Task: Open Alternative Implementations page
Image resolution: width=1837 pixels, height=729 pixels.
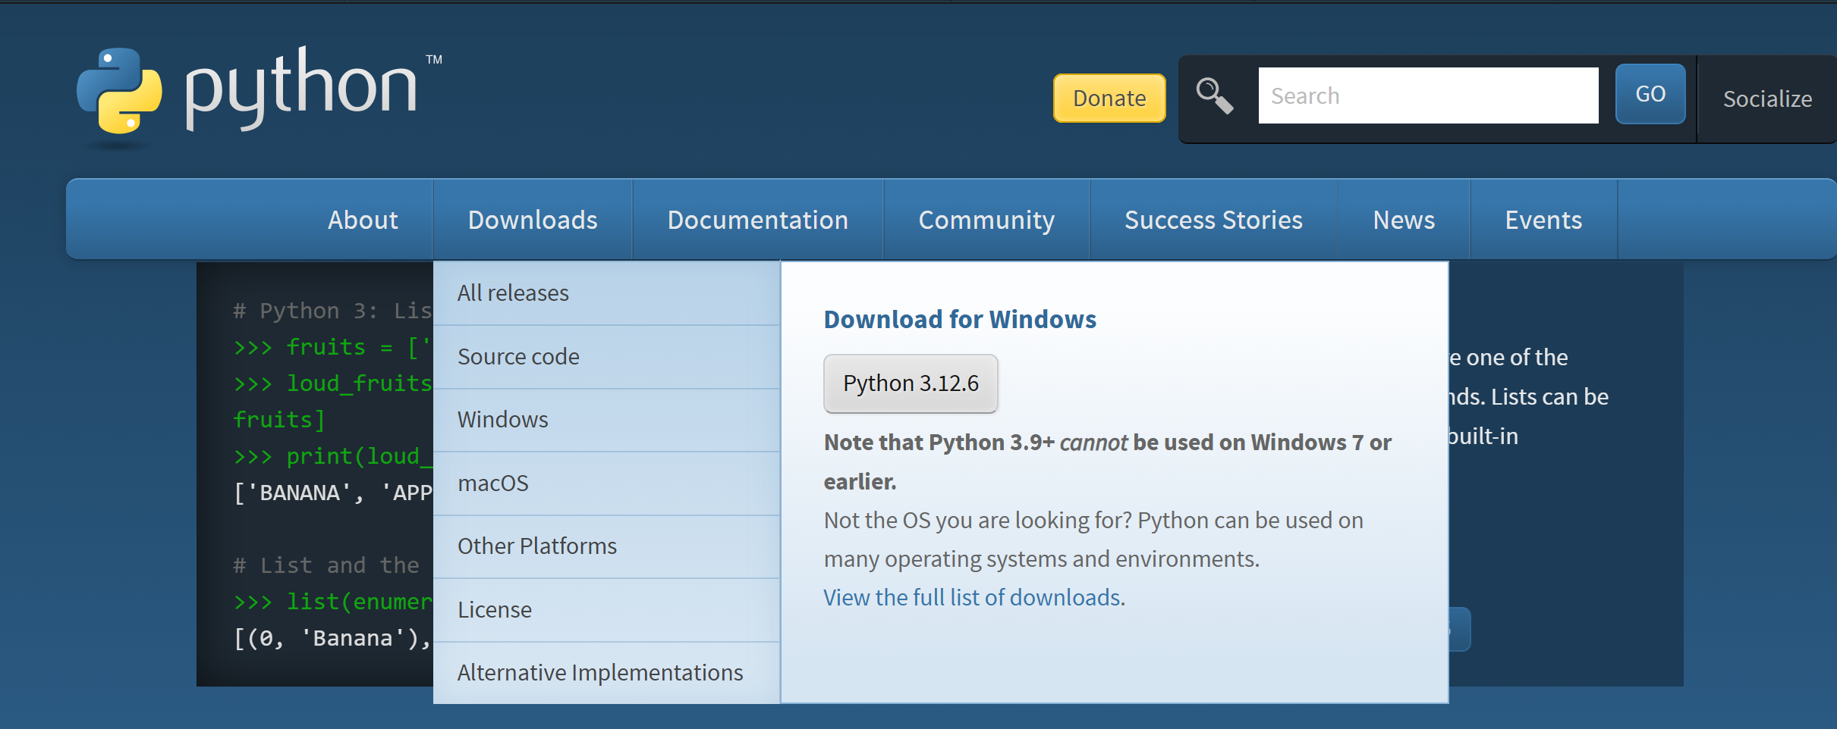Action: 599,671
